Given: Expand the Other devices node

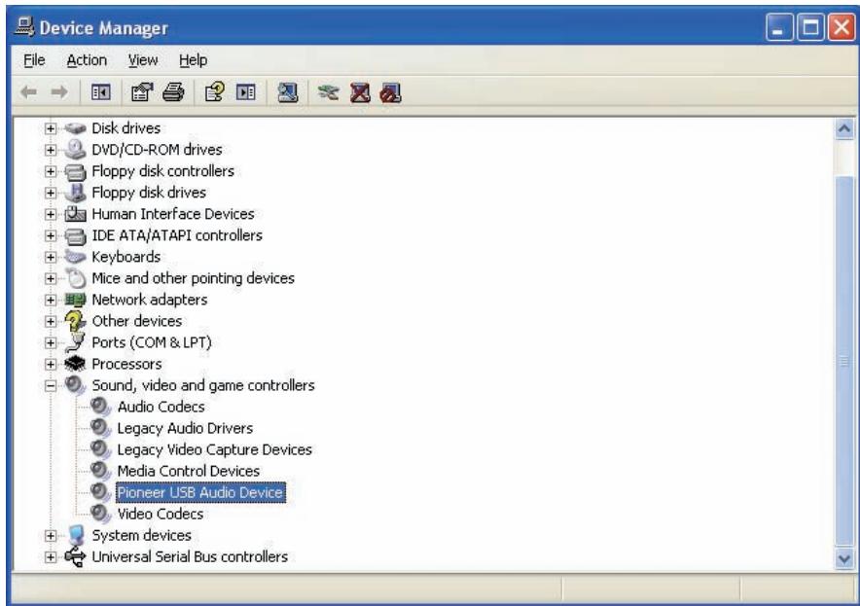Looking at the screenshot, I should point(51,321).
